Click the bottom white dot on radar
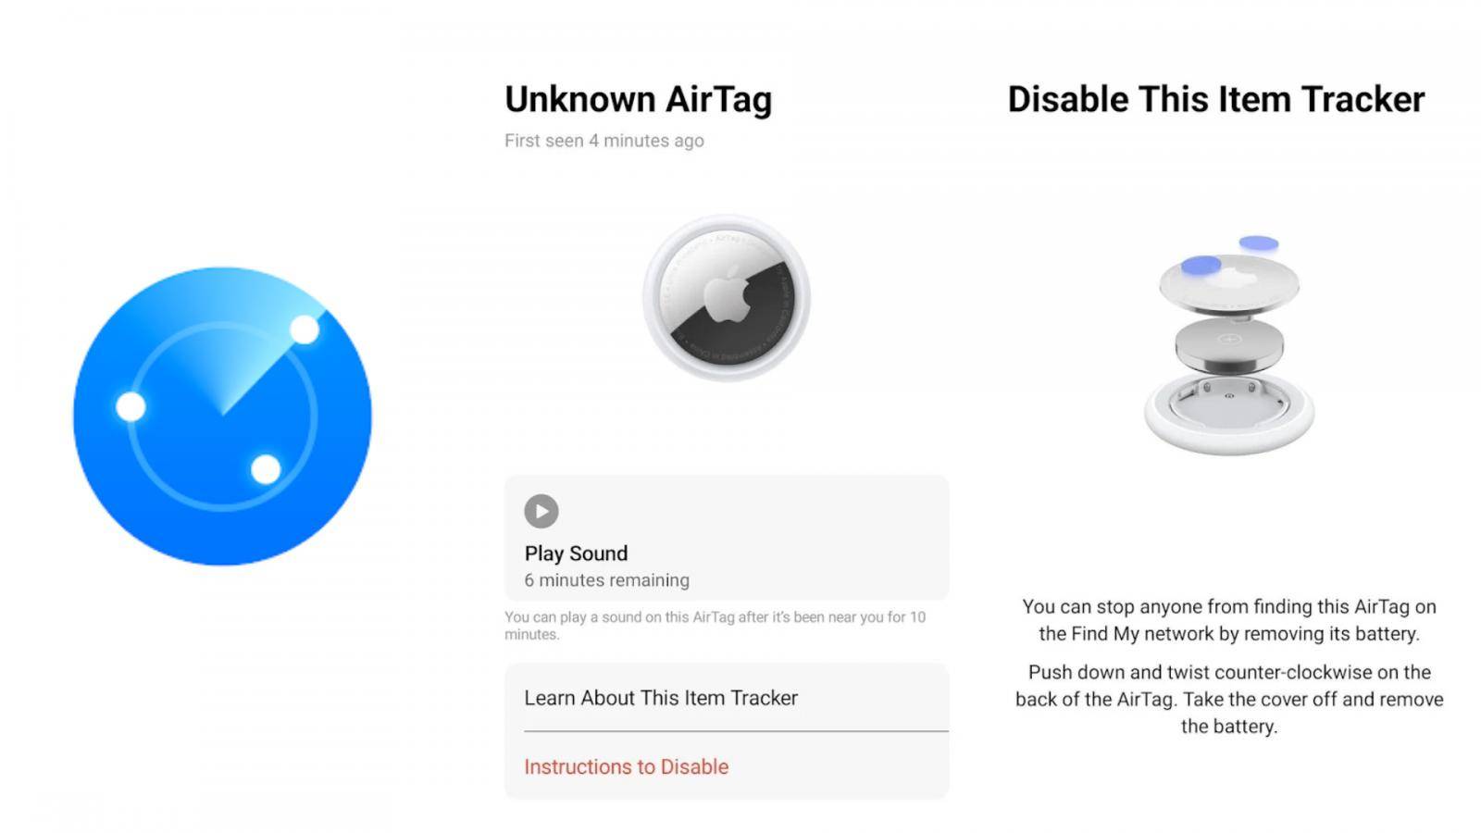 [x=266, y=469]
